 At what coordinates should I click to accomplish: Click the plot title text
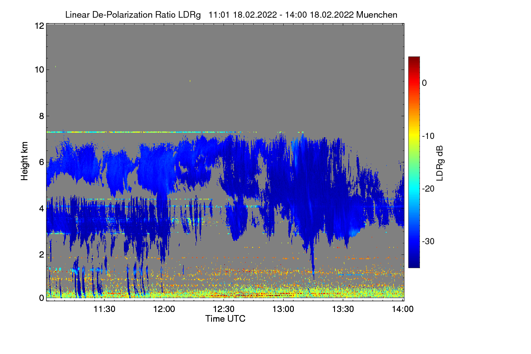click(x=231, y=15)
